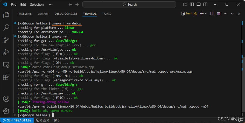
Task: Open the Manage gear settings menu
Action: coord(6,111)
